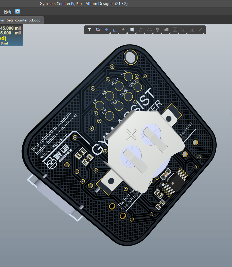Viewport: 232px width, 267px height.
Task: Select the MOSI test pad
Action: click(x=128, y=96)
